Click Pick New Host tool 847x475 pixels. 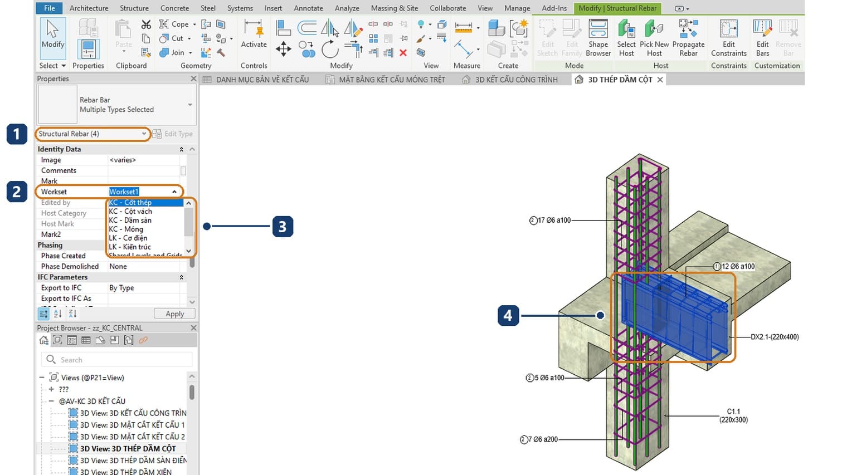tap(654, 38)
